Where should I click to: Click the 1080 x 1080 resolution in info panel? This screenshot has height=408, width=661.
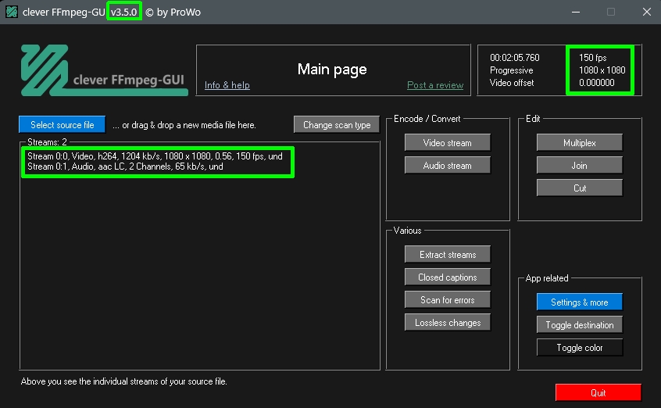[x=602, y=70]
